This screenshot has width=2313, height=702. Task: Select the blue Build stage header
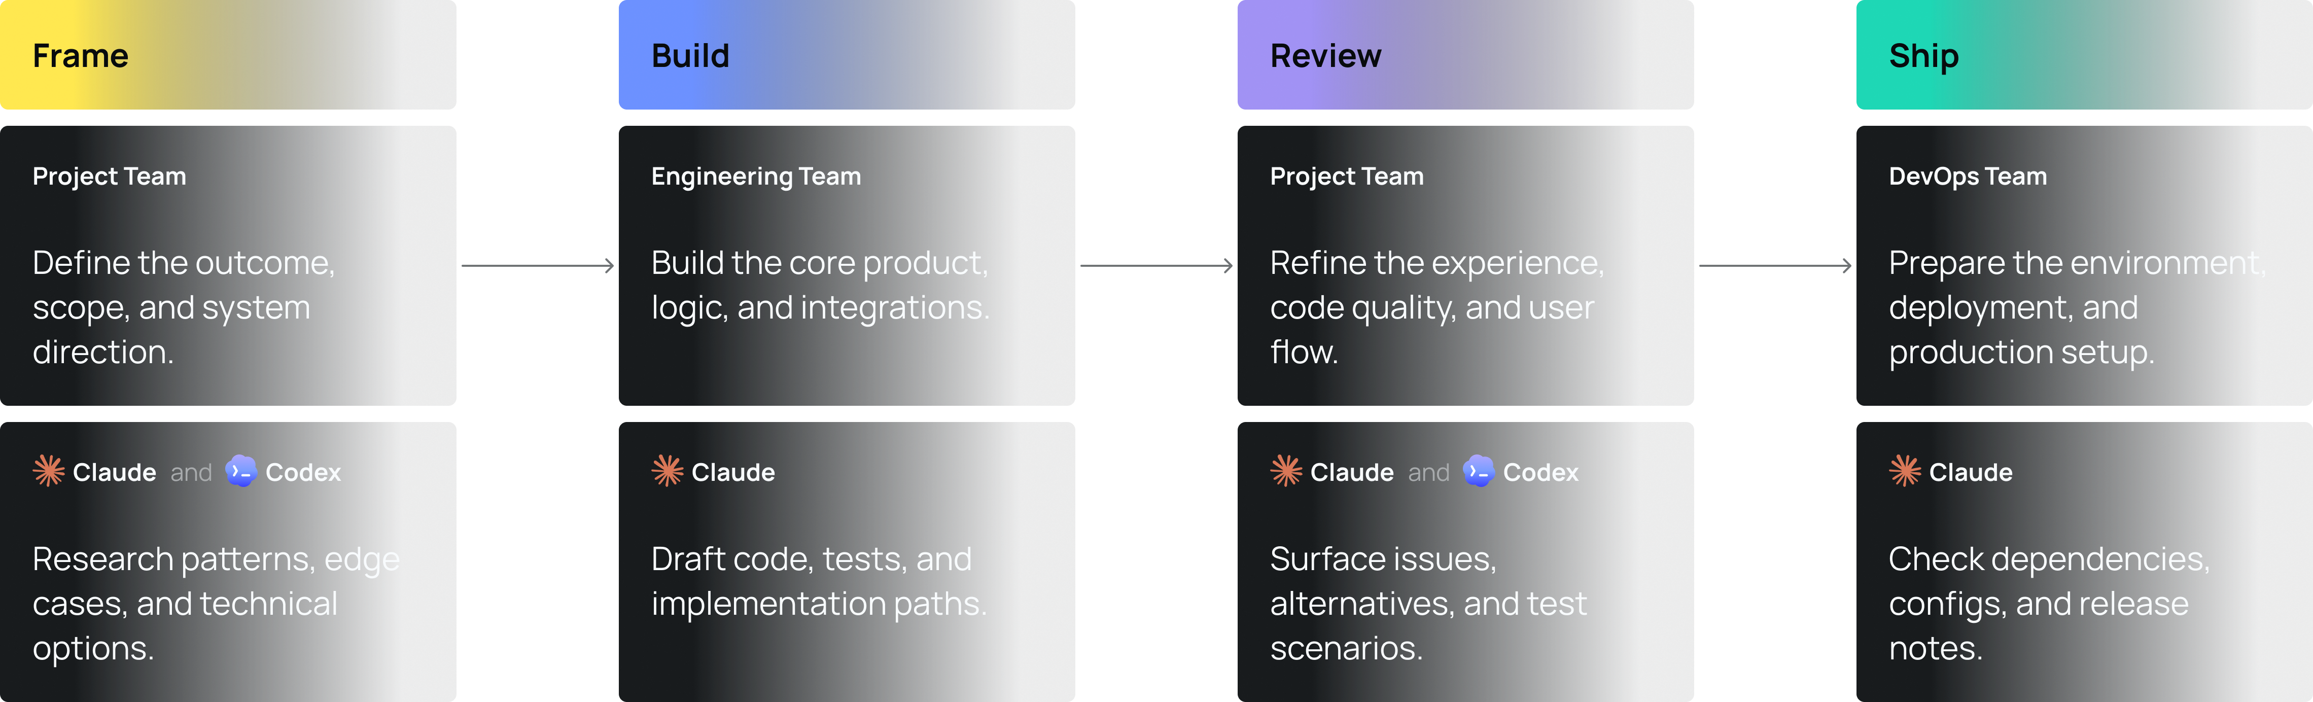pyautogui.click(x=847, y=55)
